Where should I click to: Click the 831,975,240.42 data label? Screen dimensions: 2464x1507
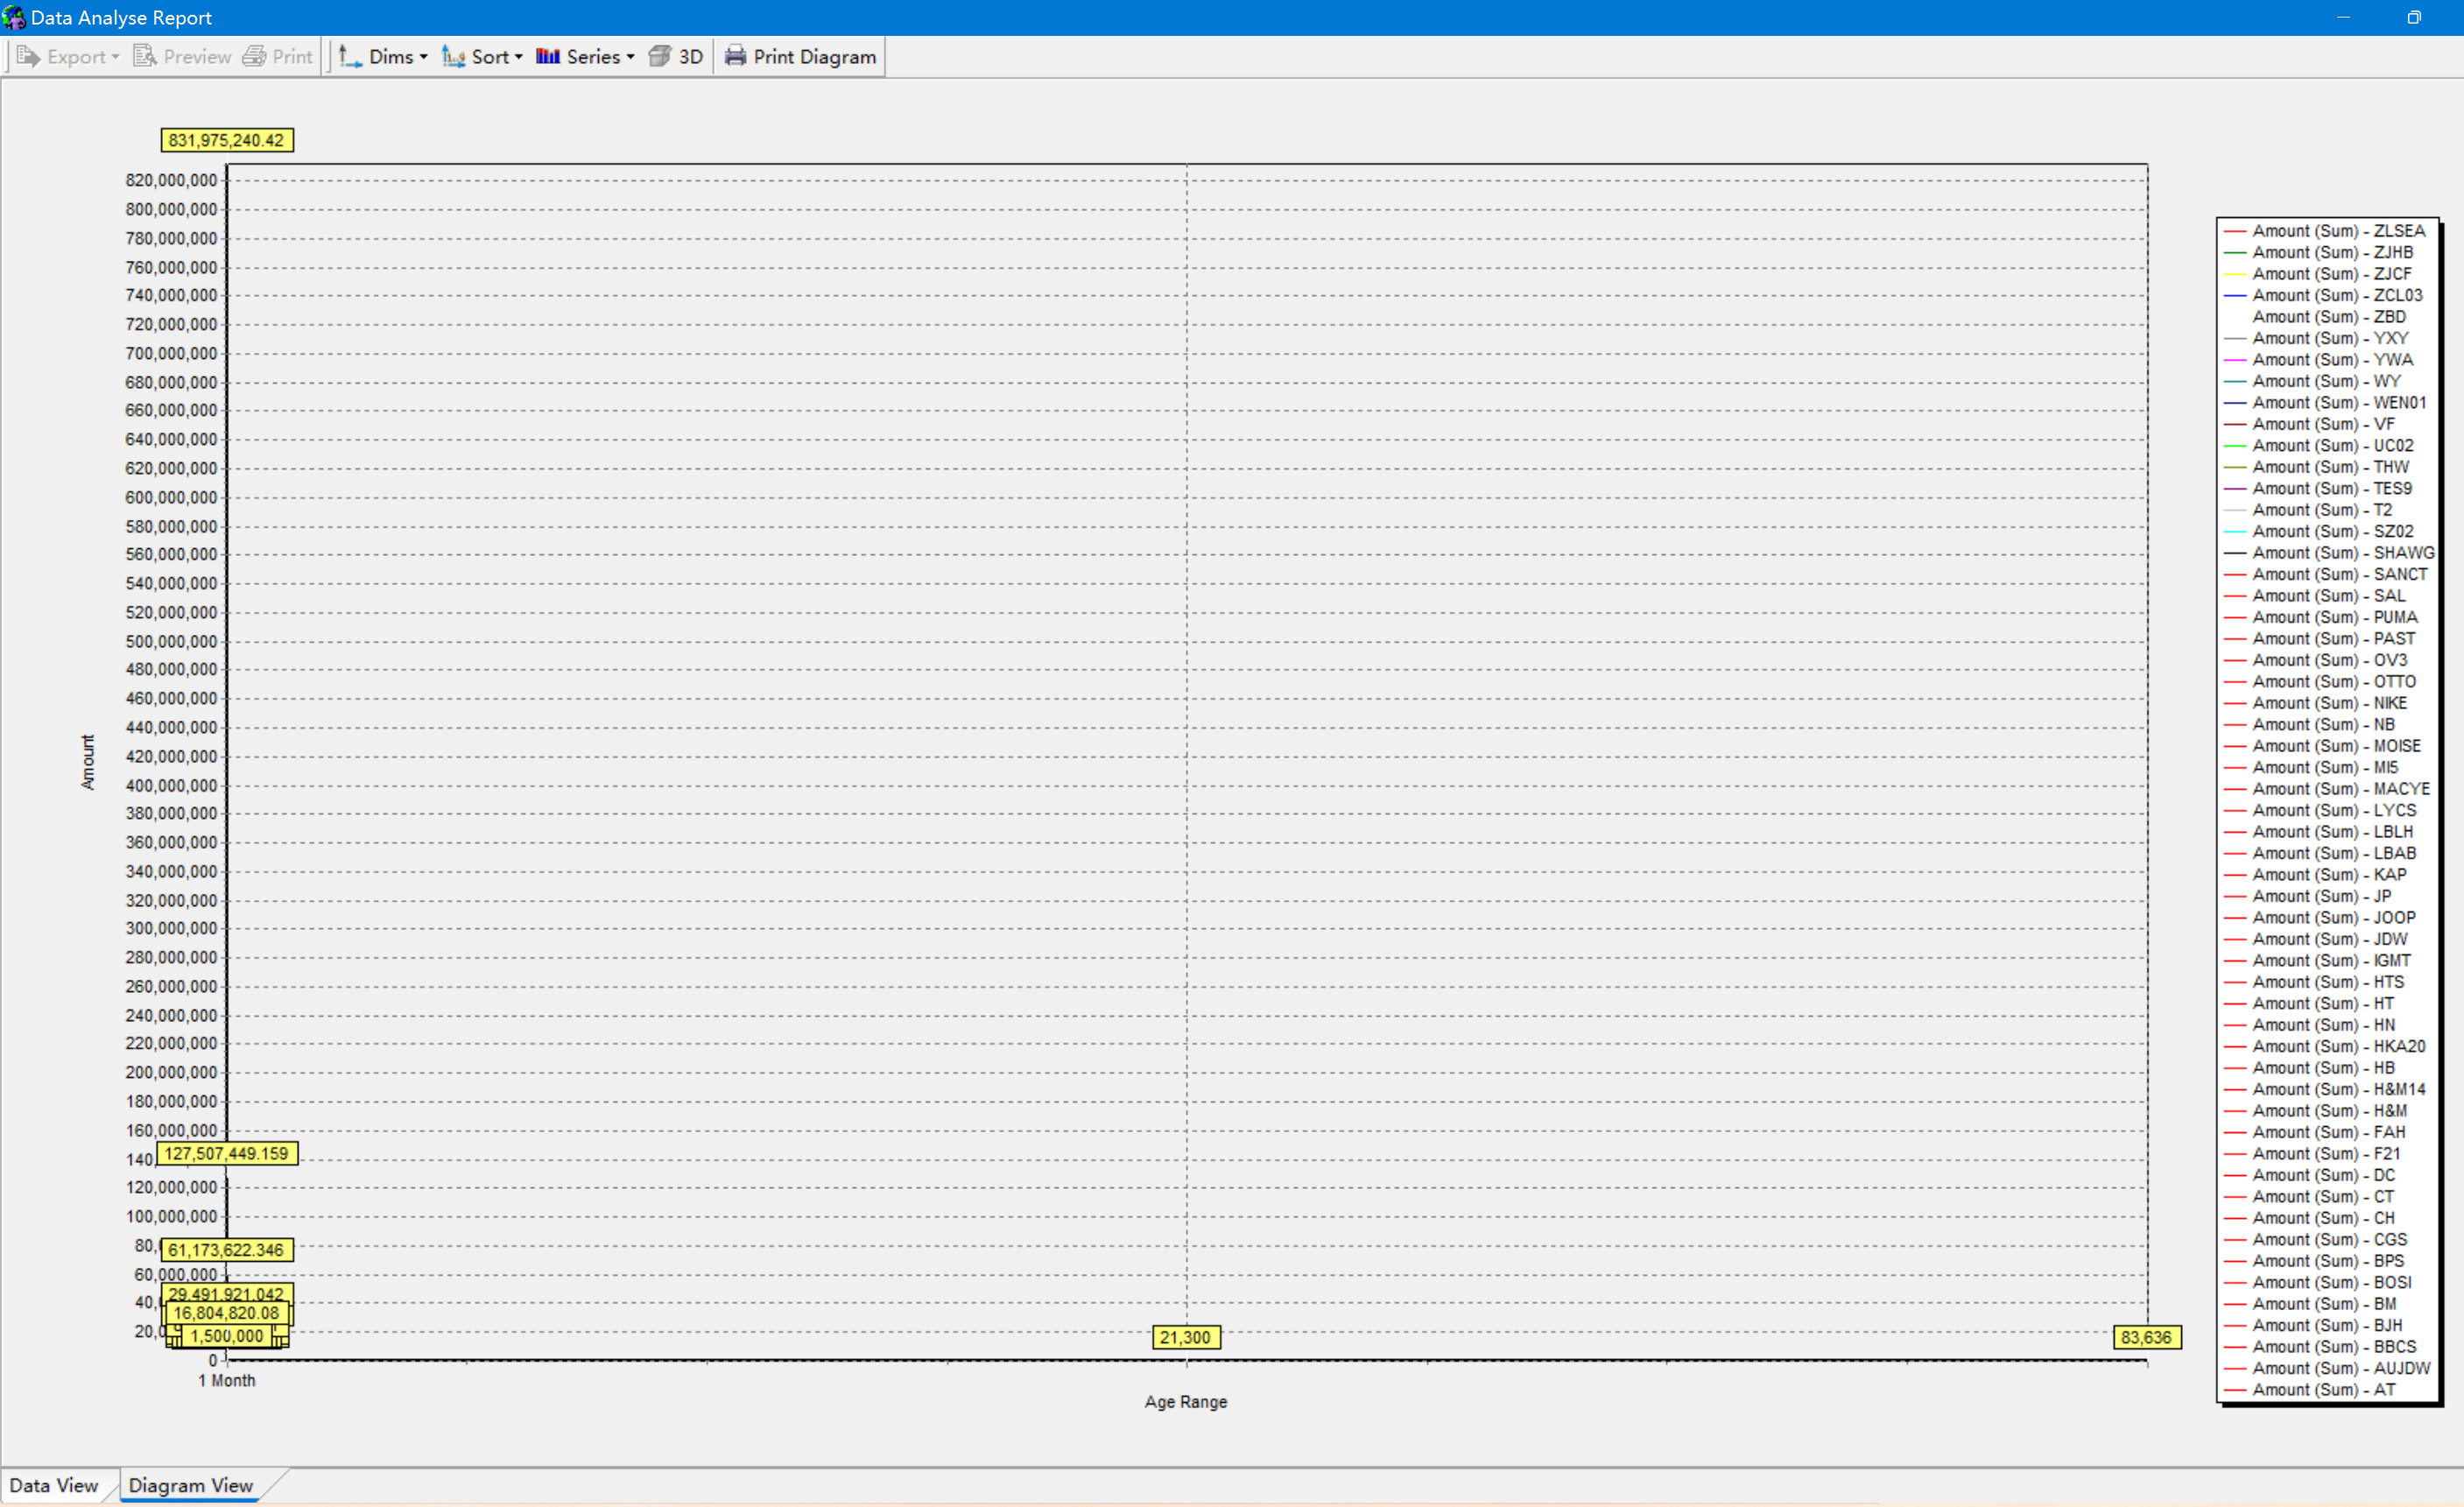click(x=227, y=141)
